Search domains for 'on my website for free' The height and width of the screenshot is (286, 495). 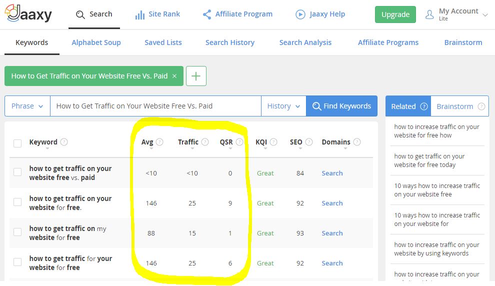(332, 233)
